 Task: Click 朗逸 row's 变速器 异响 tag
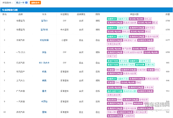[x=113, y=82]
